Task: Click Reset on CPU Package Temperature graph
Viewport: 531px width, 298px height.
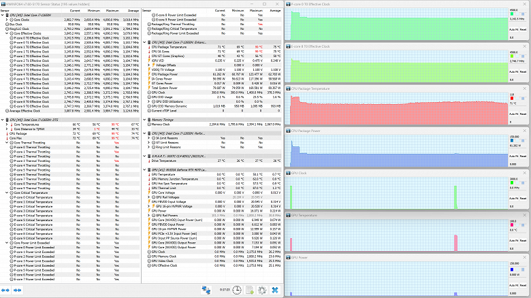Action: click(524, 114)
